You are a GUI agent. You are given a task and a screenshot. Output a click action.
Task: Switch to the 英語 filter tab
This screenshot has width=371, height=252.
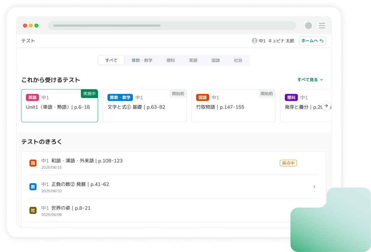(193, 60)
